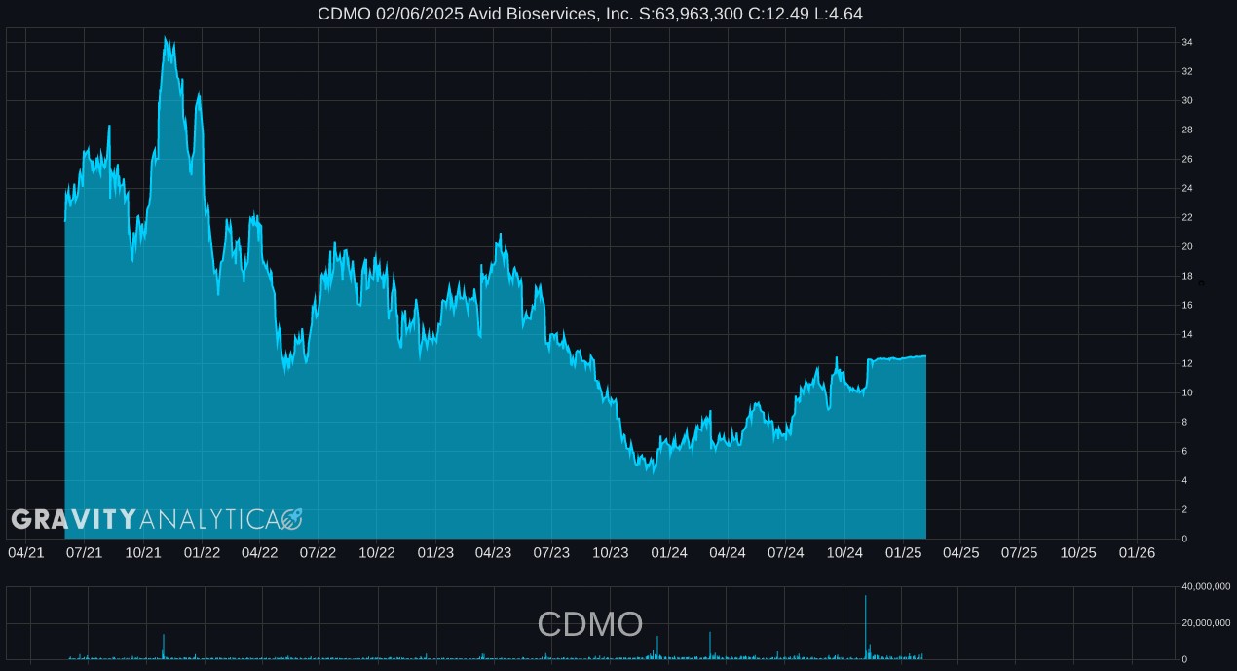Click the 30 price scale label

(1187, 101)
